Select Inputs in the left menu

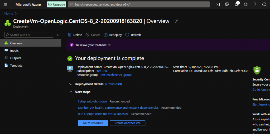(14, 51)
